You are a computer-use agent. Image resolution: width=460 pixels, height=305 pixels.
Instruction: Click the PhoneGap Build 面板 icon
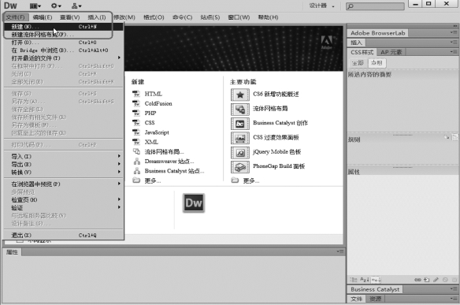[240, 167]
